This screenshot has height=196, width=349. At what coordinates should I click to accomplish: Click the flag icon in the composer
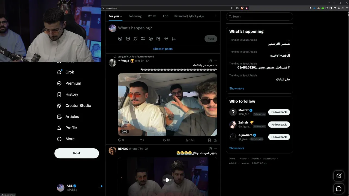click(x=174, y=39)
